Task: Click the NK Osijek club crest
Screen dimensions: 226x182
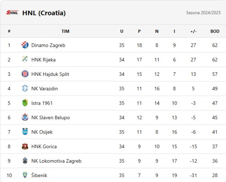Action: 25,132
